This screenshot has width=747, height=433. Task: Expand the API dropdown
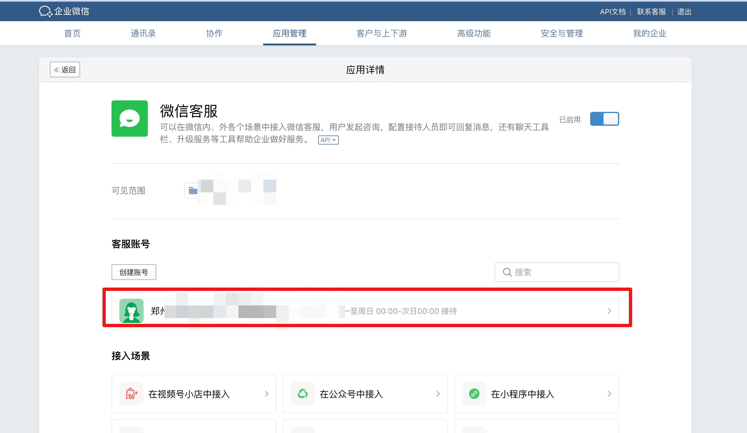[328, 140]
